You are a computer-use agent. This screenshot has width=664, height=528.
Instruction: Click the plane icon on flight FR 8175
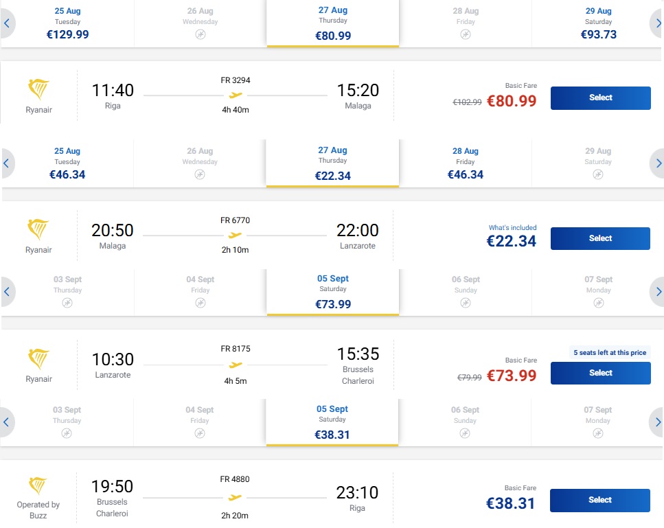point(236,365)
